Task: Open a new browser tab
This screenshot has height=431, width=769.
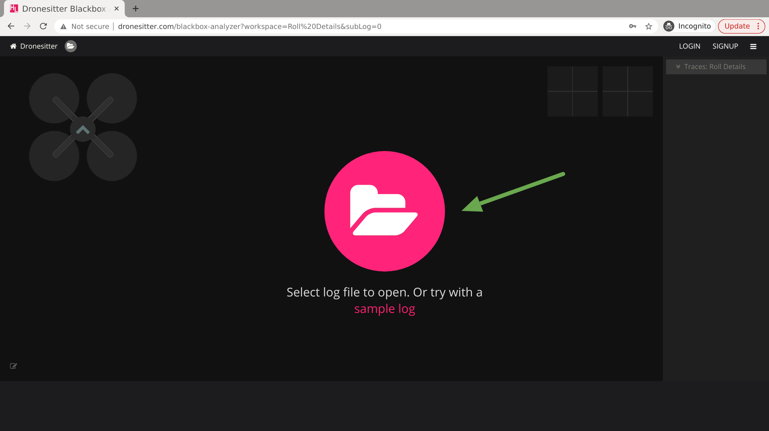Action: click(x=135, y=8)
